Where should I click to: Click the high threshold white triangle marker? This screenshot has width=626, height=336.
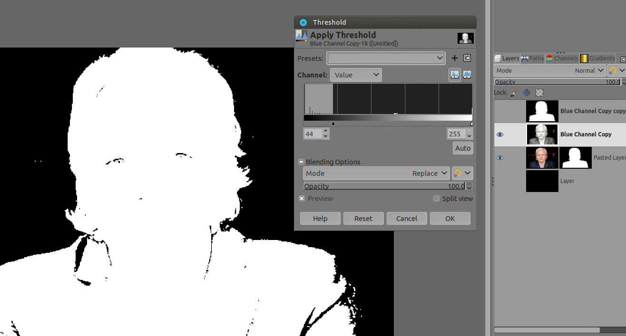coord(471,124)
